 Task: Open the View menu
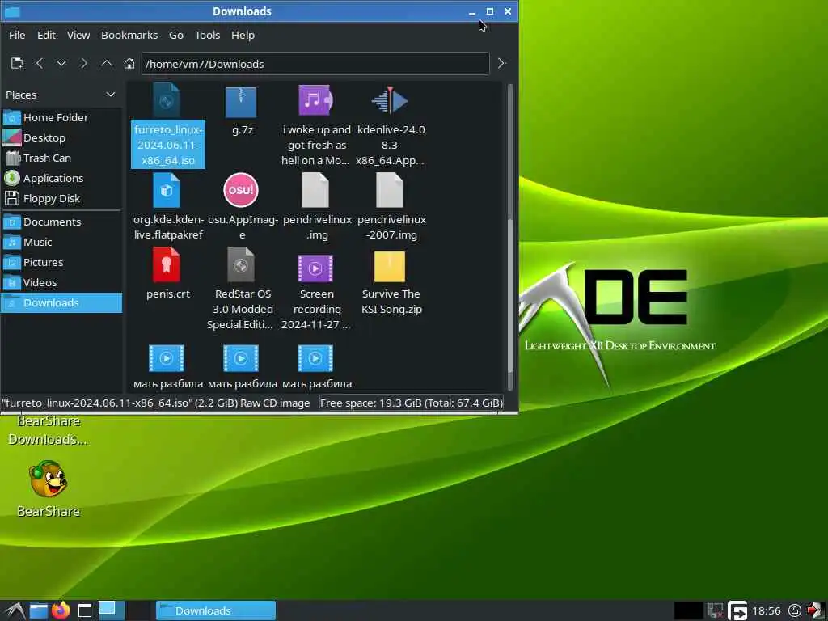coord(78,35)
